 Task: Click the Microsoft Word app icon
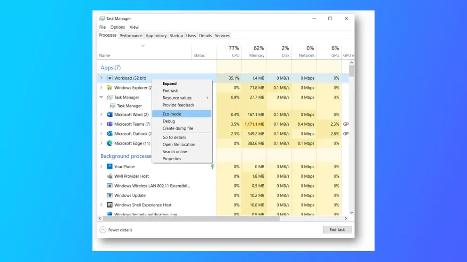click(109, 115)
